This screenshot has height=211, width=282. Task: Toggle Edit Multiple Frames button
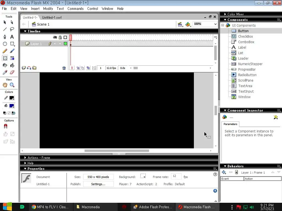coord(88,68)
